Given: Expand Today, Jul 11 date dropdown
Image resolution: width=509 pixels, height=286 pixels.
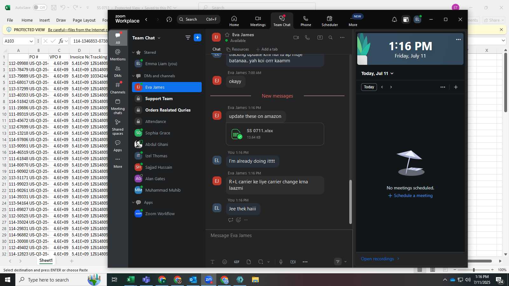Looking at the screenshot, I should pos(392,73).
